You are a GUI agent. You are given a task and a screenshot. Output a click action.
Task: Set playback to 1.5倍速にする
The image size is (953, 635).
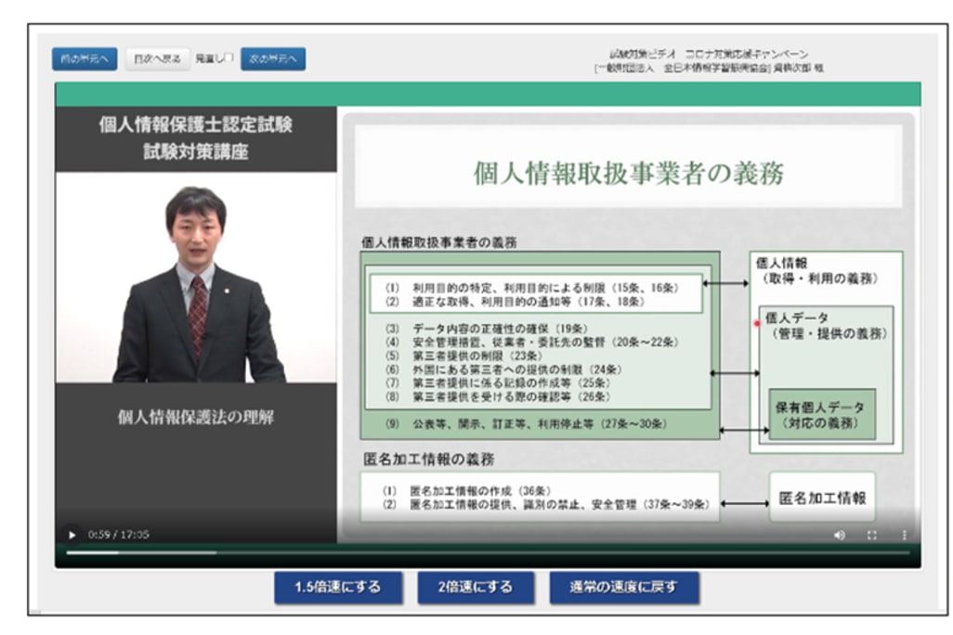pyautogui.click(x=338, y=588)
